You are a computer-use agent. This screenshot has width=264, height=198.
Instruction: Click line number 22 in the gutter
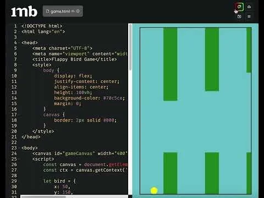click(x=14, y=142)
